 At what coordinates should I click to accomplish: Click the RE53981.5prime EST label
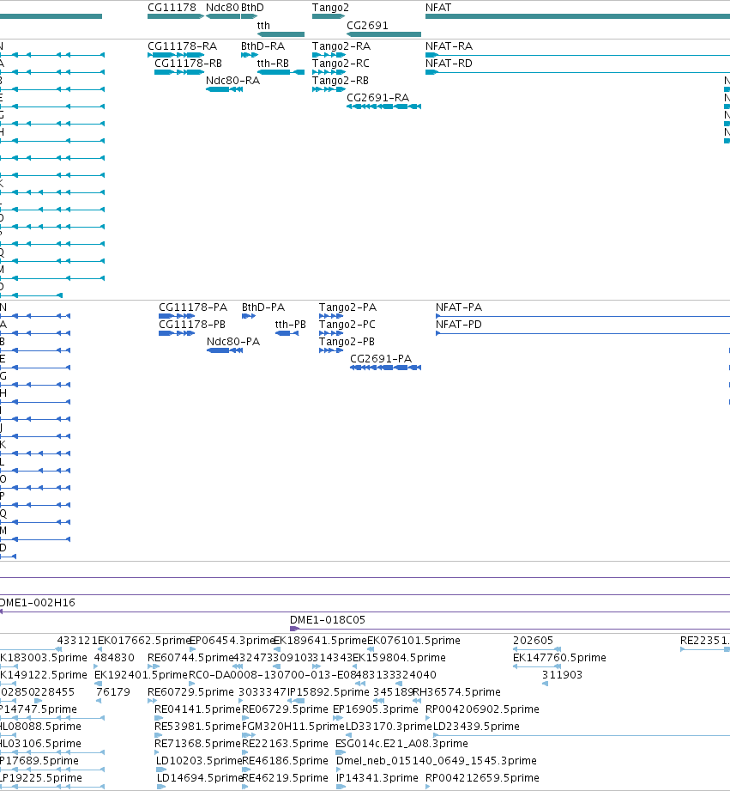[197, 727]
